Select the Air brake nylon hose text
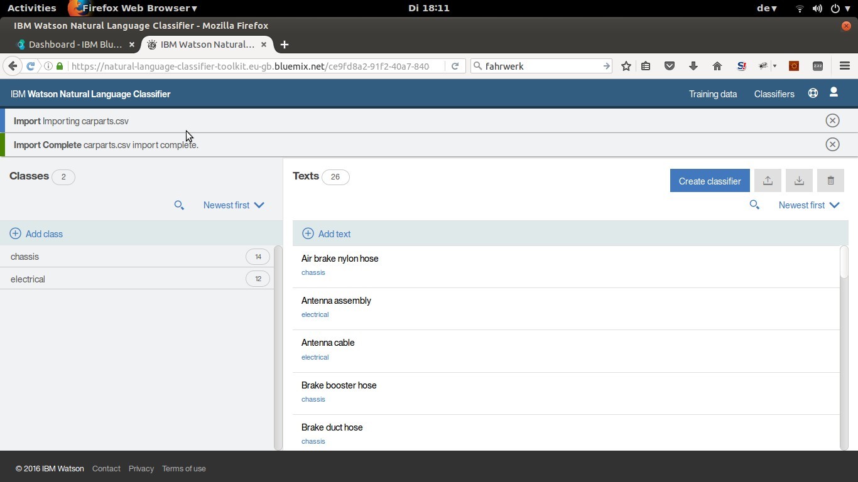 click(340, 259)
